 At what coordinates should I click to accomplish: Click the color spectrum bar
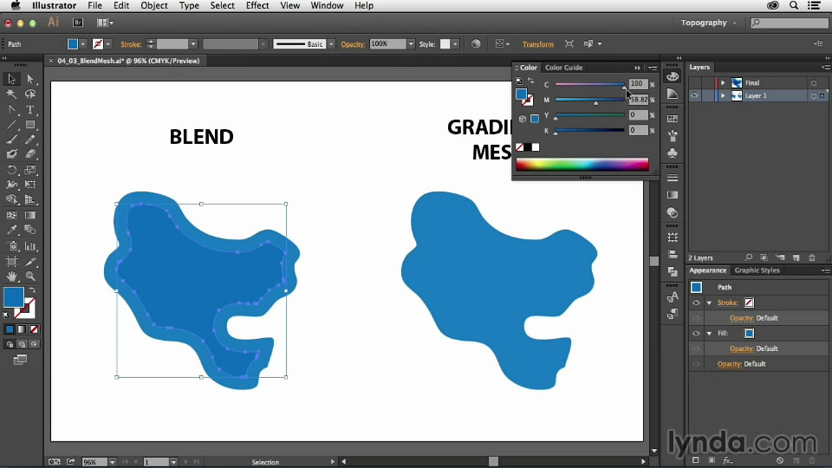[x=582, y=165]
